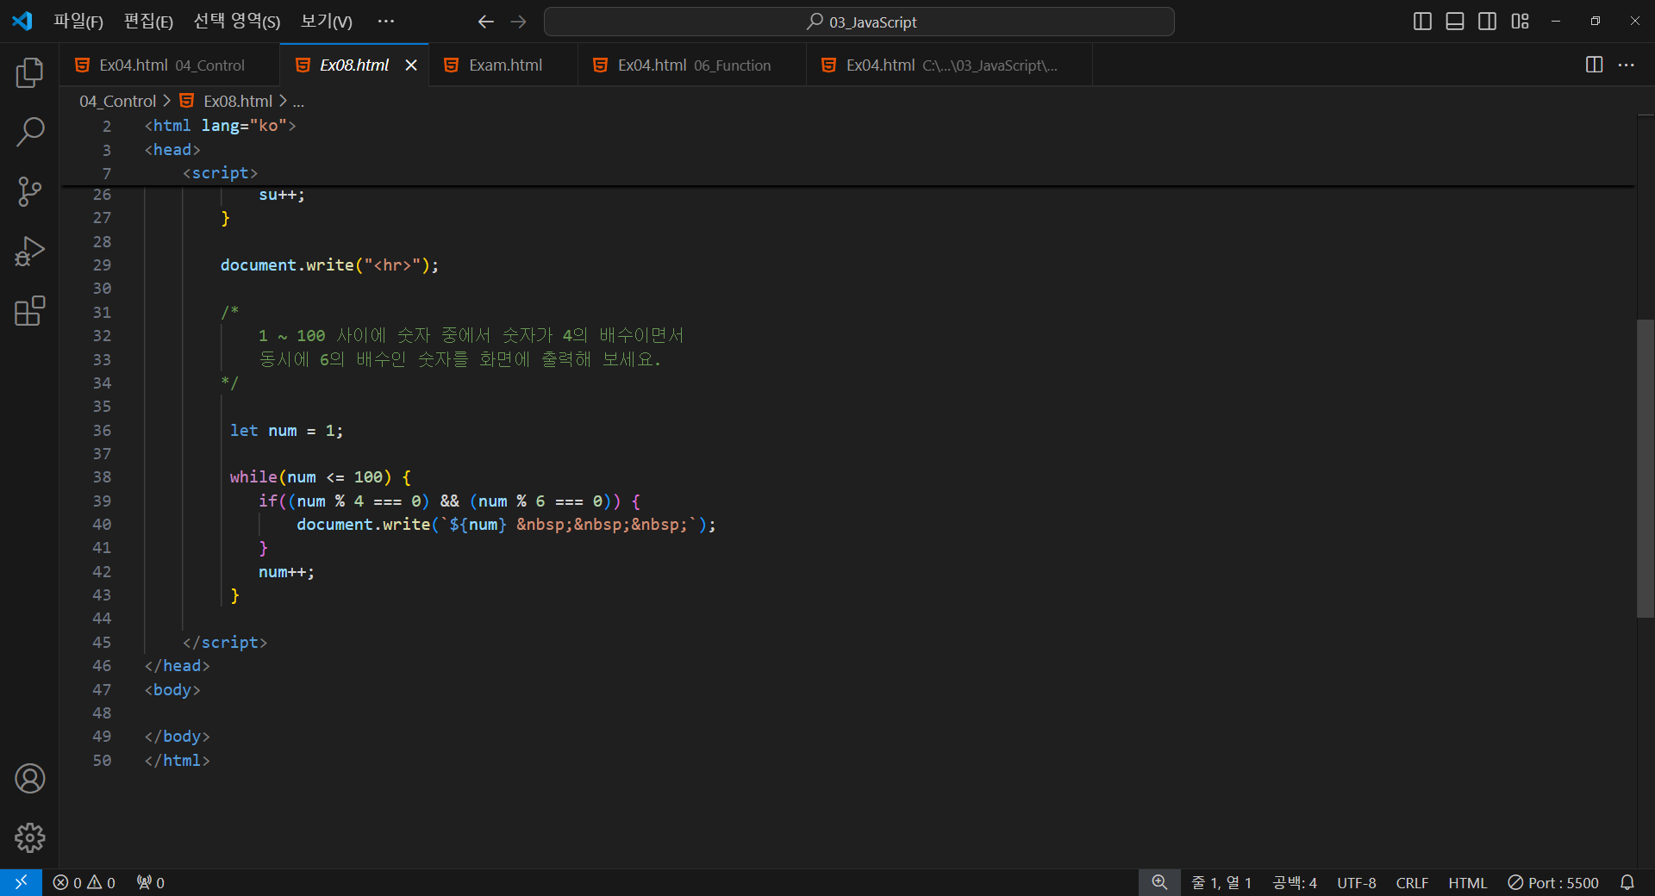
Task: Open the Ex08.html breadcrumb item
Action: (x=237, y=101)
